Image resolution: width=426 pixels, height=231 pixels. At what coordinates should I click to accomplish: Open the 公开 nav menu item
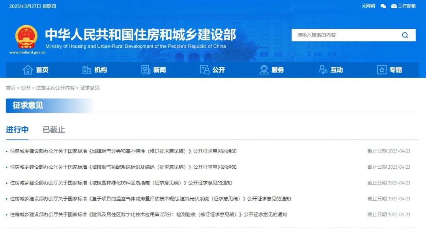219,70
